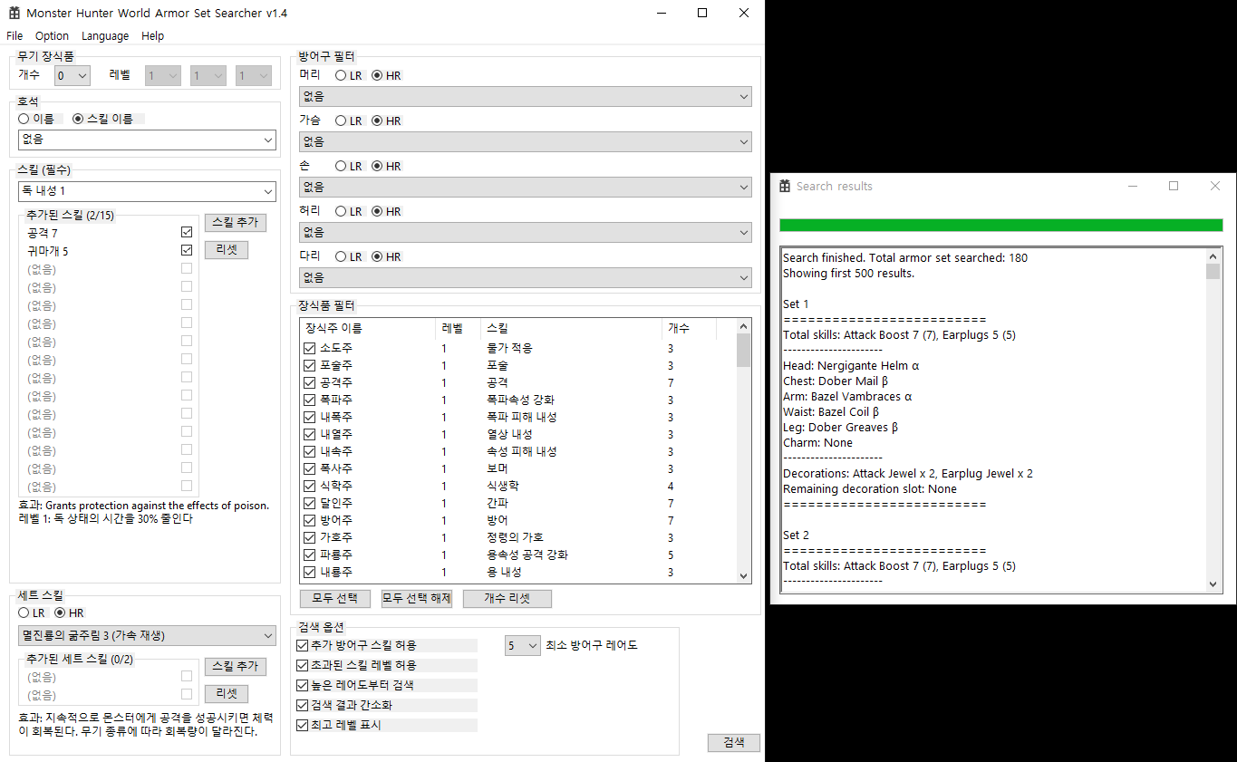The height and width of the screenshot is (762, 1237).
Task: Click the 검색 search button
Action: point(734,742)
